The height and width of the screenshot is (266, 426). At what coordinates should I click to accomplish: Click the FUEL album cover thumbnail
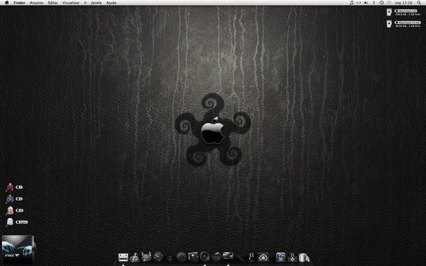pyautogui.click(x=18, y=250)
